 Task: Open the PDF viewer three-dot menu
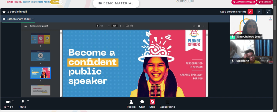(204, 26)
